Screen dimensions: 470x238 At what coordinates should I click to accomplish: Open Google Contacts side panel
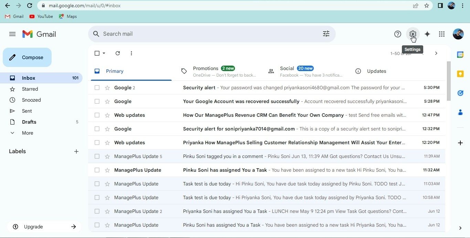[x=460, y=112]
